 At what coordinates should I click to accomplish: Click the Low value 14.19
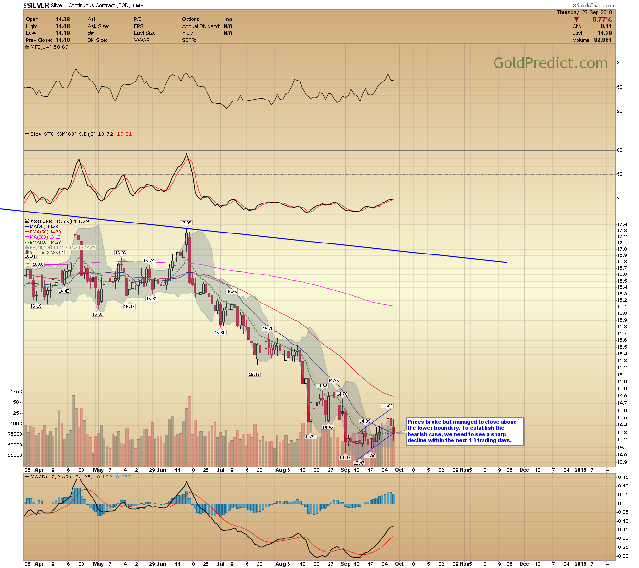click(62, 33)
